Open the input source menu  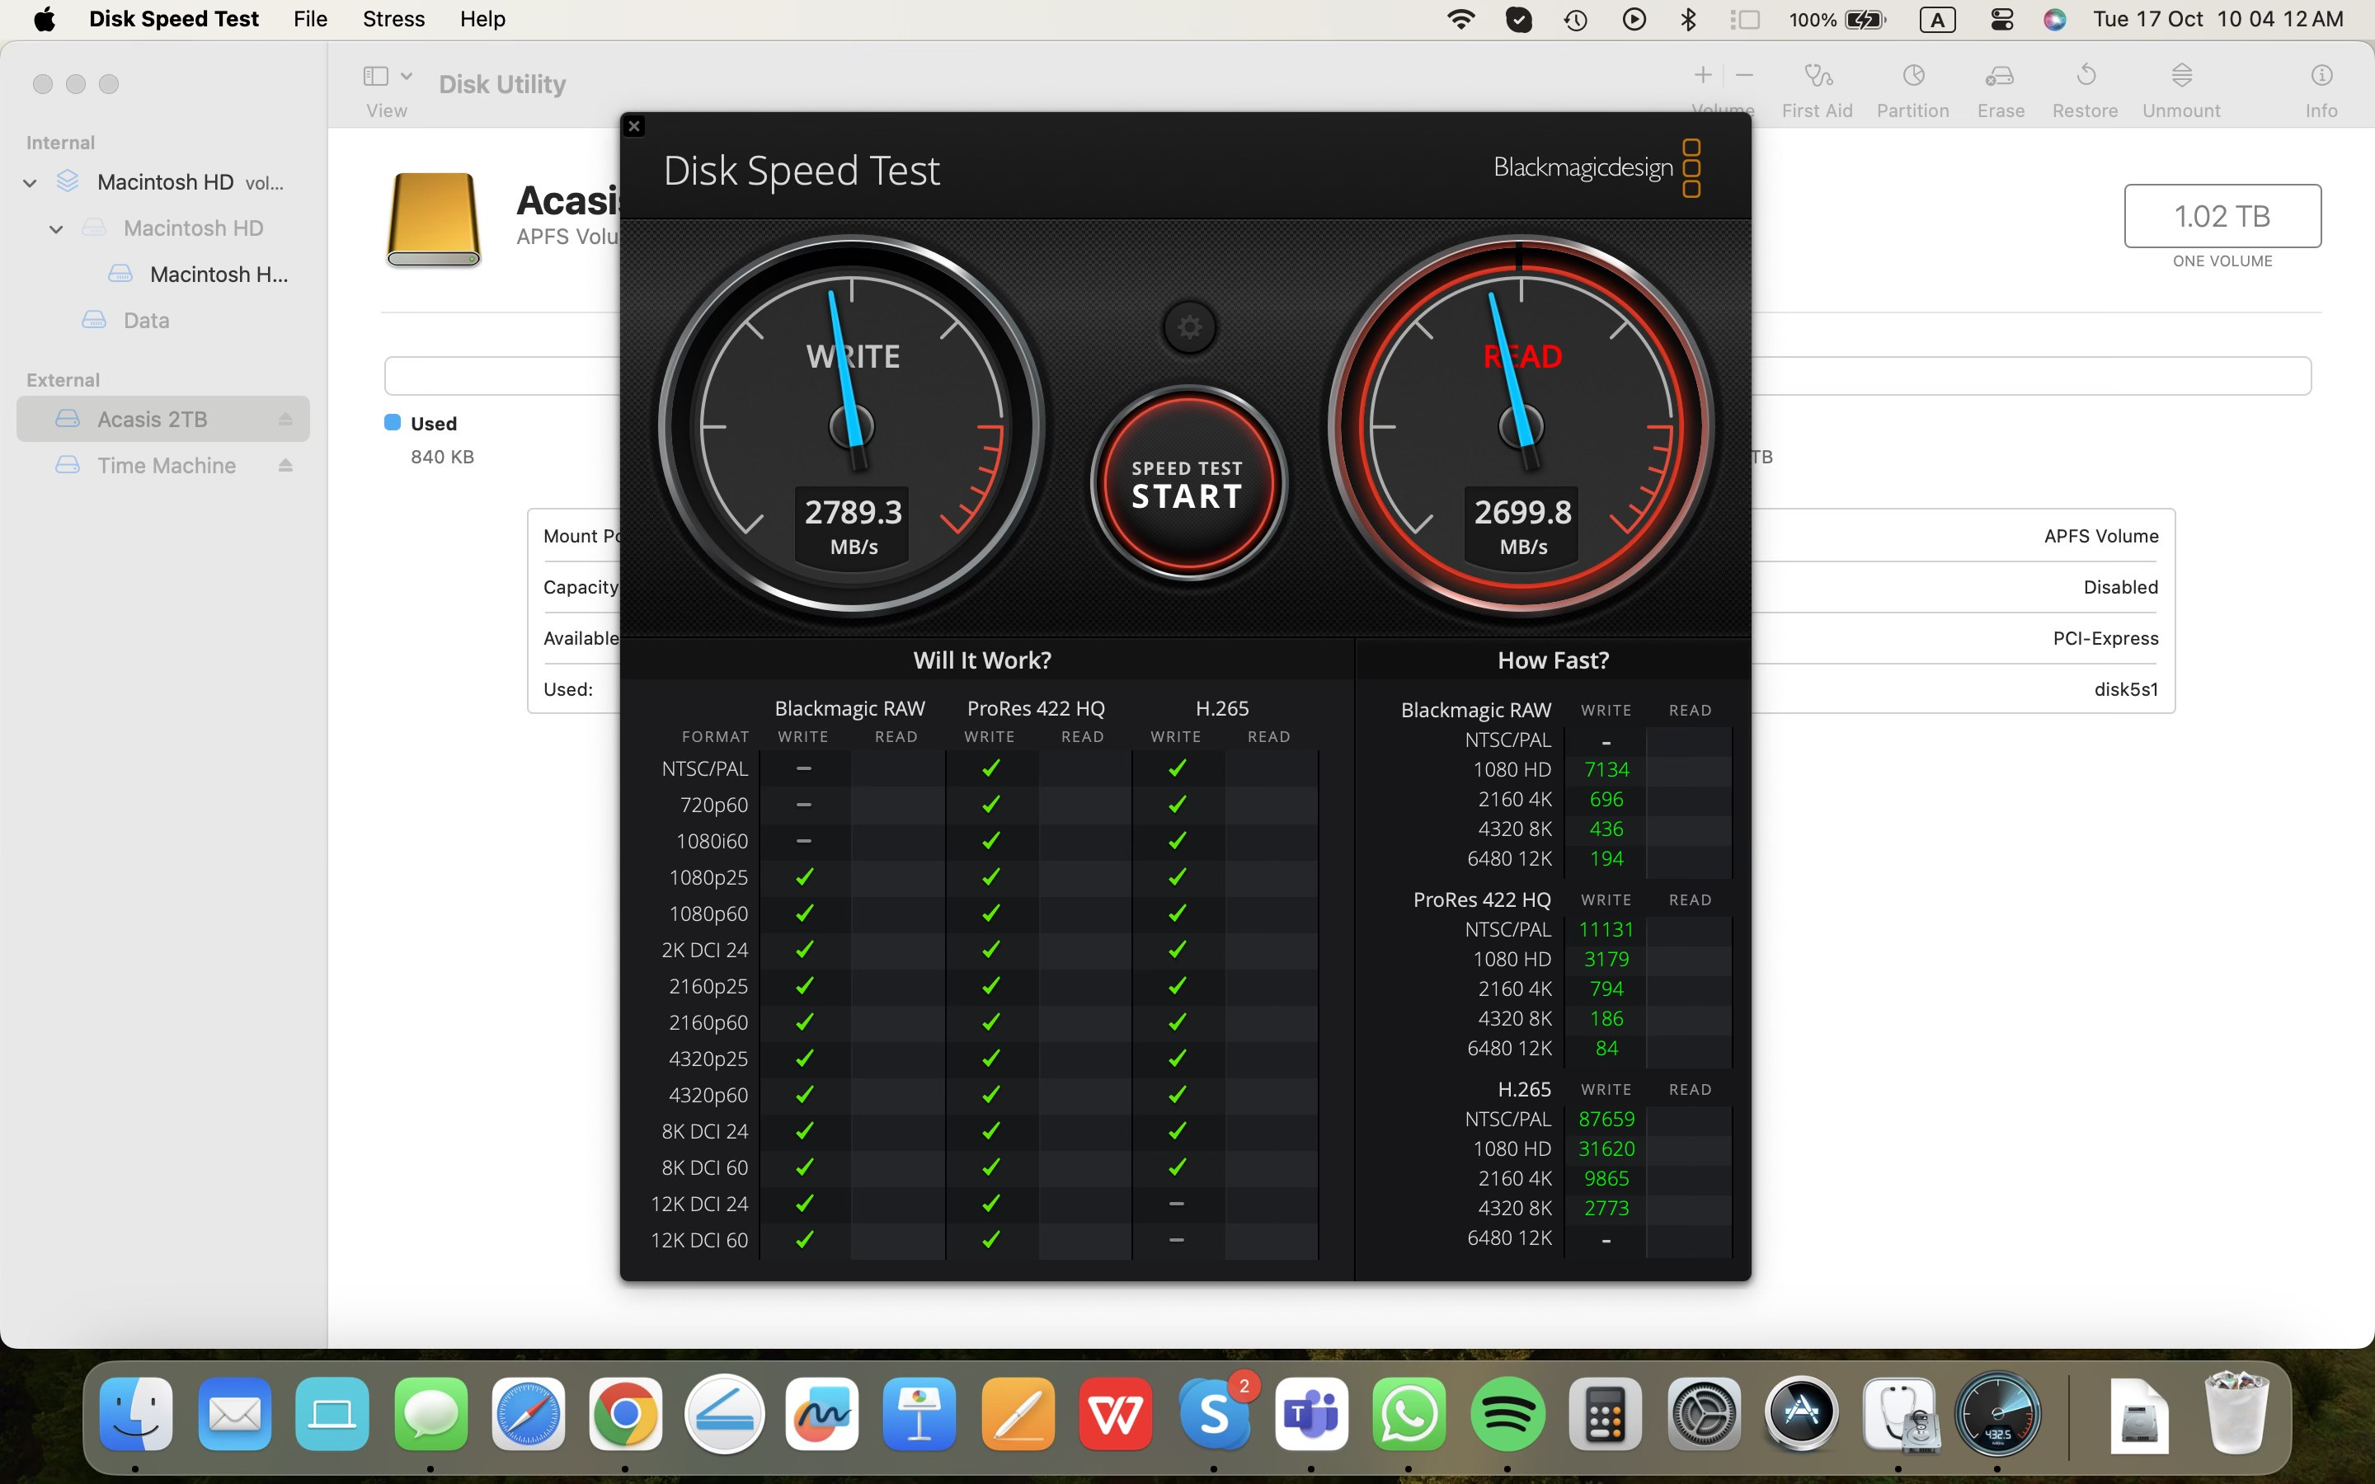click(x=1937, y=19)
